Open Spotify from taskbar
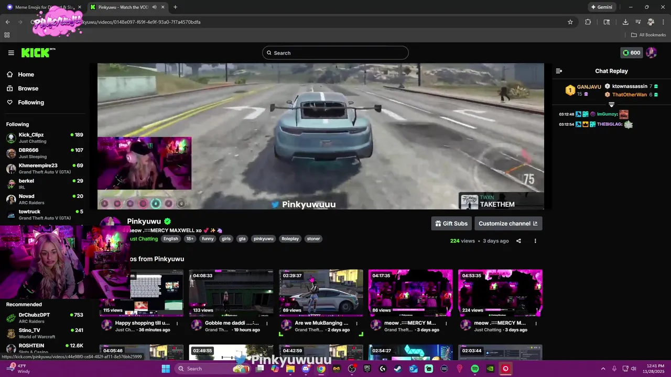Image resolution: width=671 pixels, height=377 pixels. [x=475, y=369]
